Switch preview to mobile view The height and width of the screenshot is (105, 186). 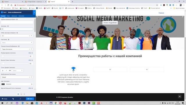pyautogui.click(x=24, y=94)
